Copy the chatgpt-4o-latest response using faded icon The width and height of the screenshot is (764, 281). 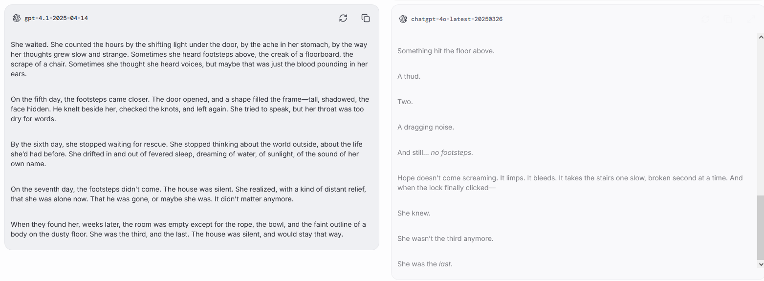click(x=728, y=19)
